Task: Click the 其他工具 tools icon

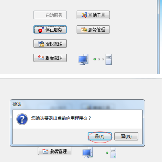Action: coord(84,15)
